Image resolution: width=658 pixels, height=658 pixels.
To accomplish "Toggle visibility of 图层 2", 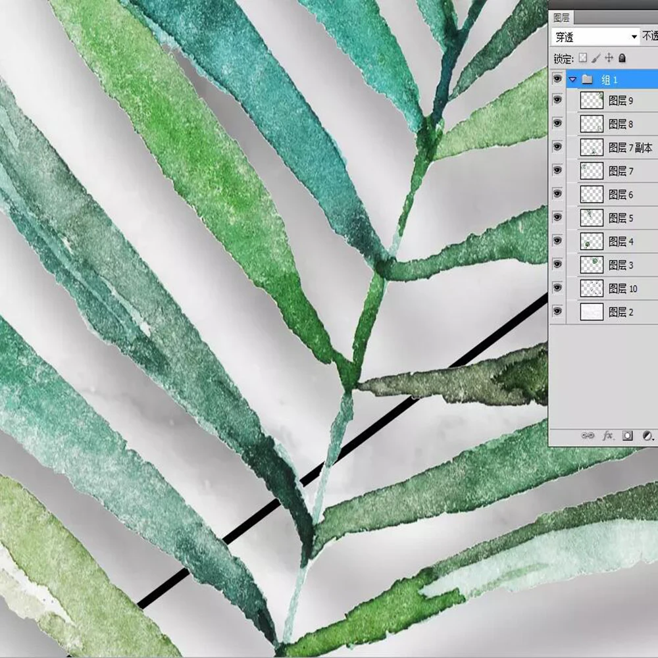I will click(557, 311).
